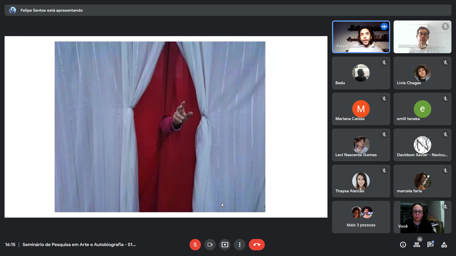The height and width of the screenshot is (256, 456).
Task: Click the Mariana Caldas avatar
Action: coord(361,109)
